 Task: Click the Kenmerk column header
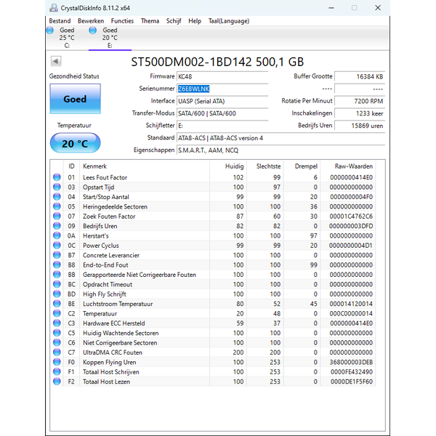click(x=145, y=166)
